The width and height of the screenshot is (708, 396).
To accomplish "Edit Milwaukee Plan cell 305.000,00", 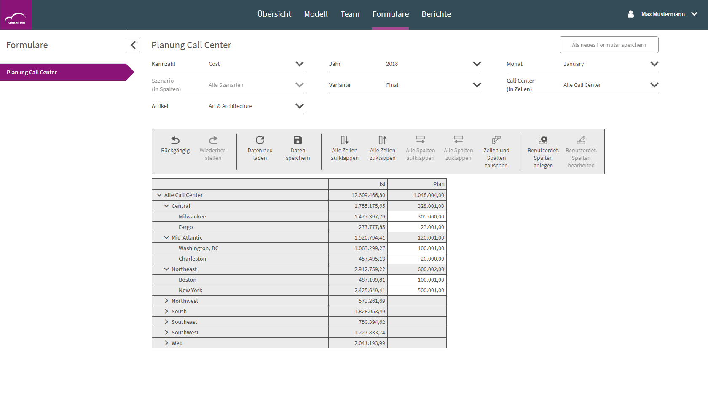I will 417,216.
